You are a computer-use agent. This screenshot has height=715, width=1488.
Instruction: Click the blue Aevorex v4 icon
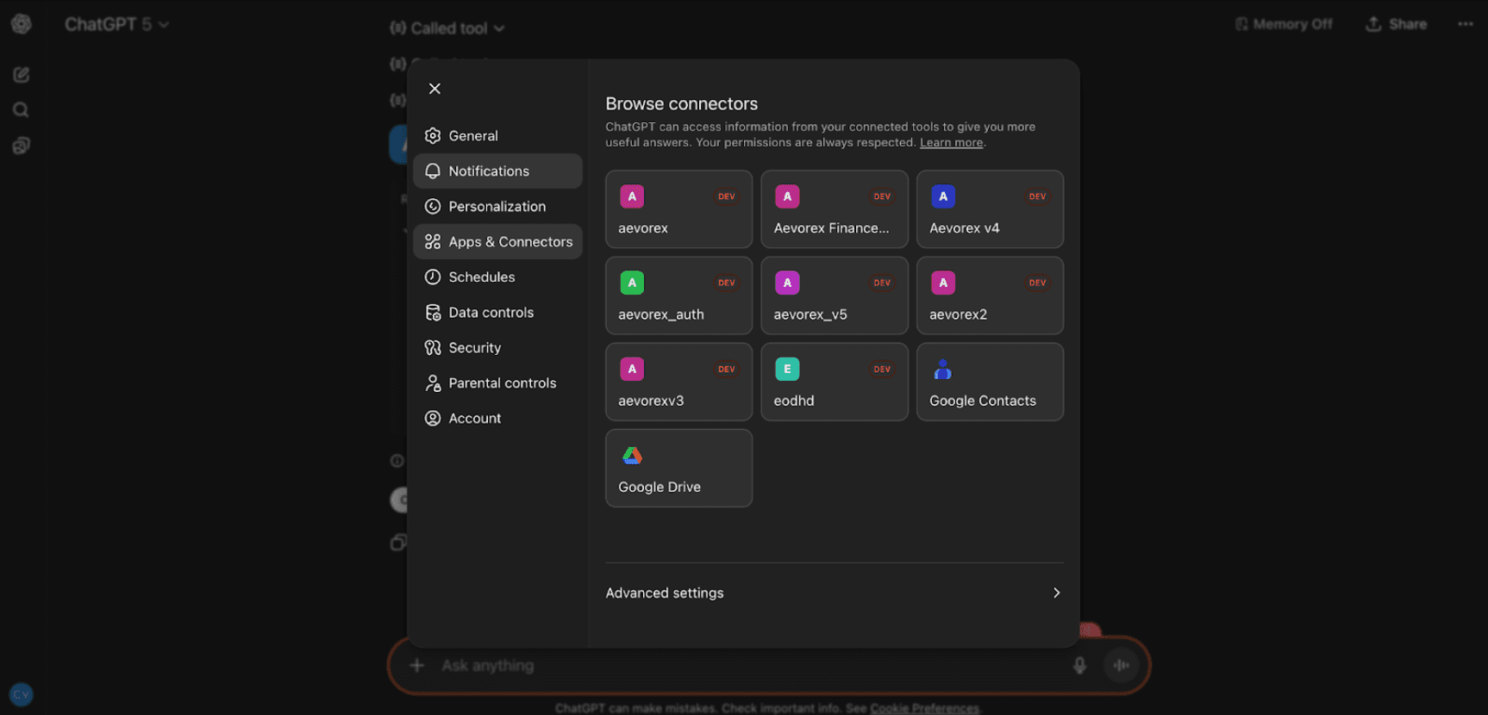point(943,196)
